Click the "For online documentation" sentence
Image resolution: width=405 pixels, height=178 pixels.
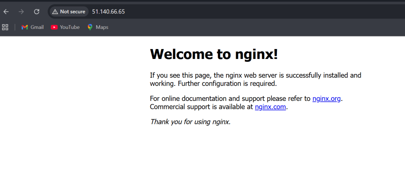pos(230,98)
